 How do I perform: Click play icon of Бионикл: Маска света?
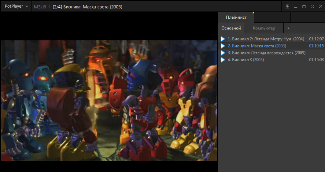click(223, 46)
